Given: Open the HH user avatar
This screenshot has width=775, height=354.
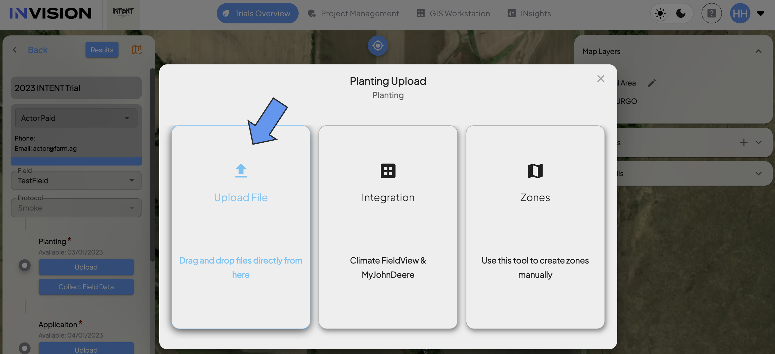Looking at the screenshot, I should tap(740, 13).
